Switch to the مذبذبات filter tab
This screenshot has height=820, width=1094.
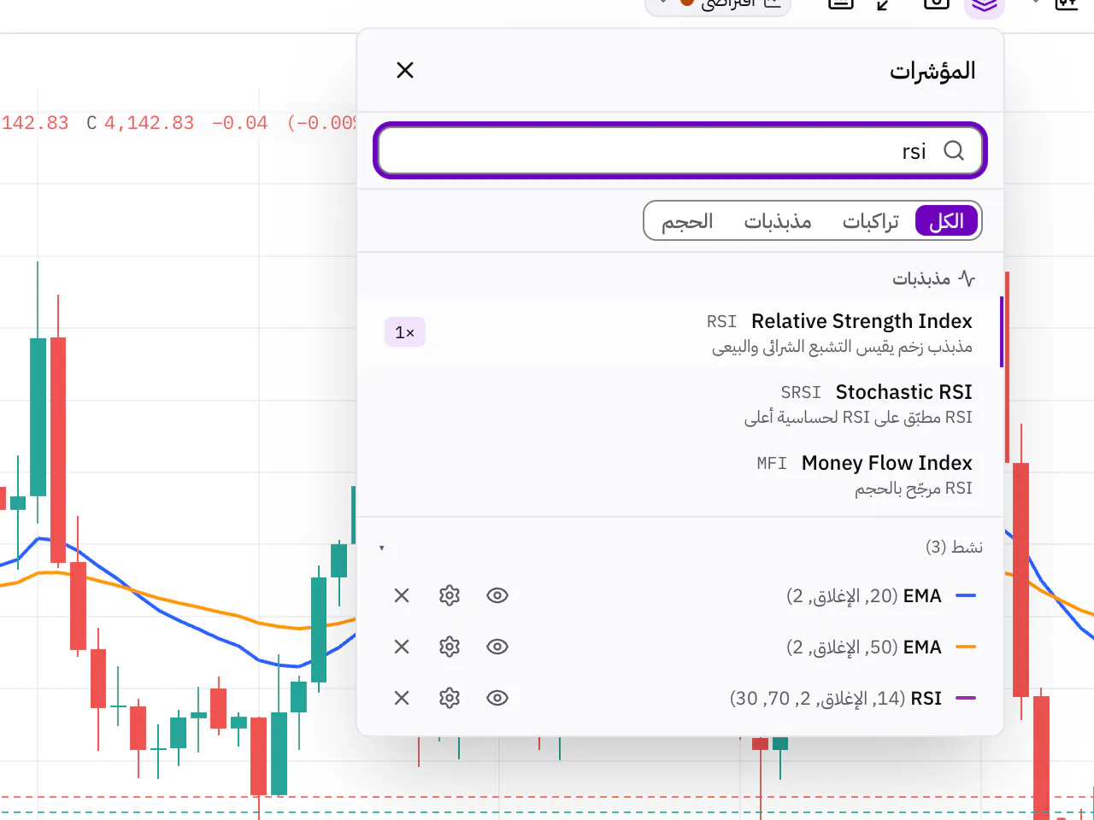pos(778,221)
